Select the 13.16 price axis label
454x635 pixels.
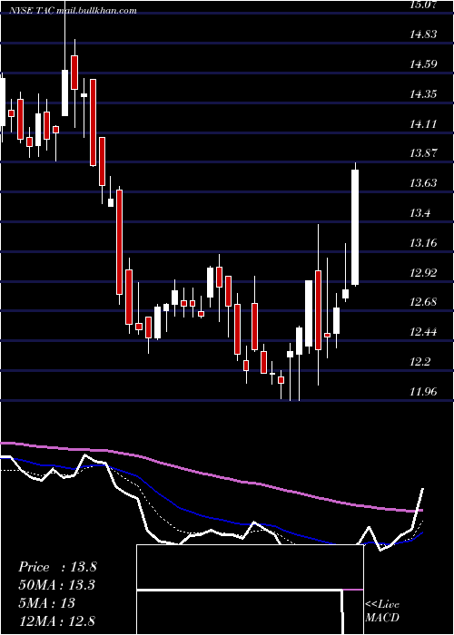point(423,243)
